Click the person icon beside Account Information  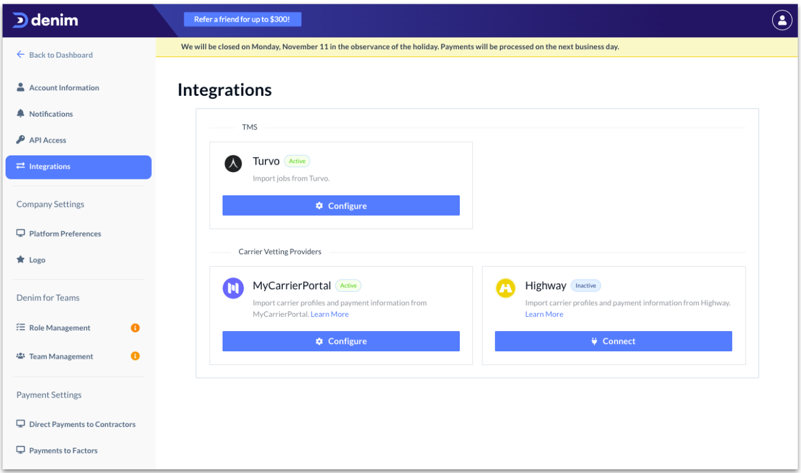coord(20,87)
